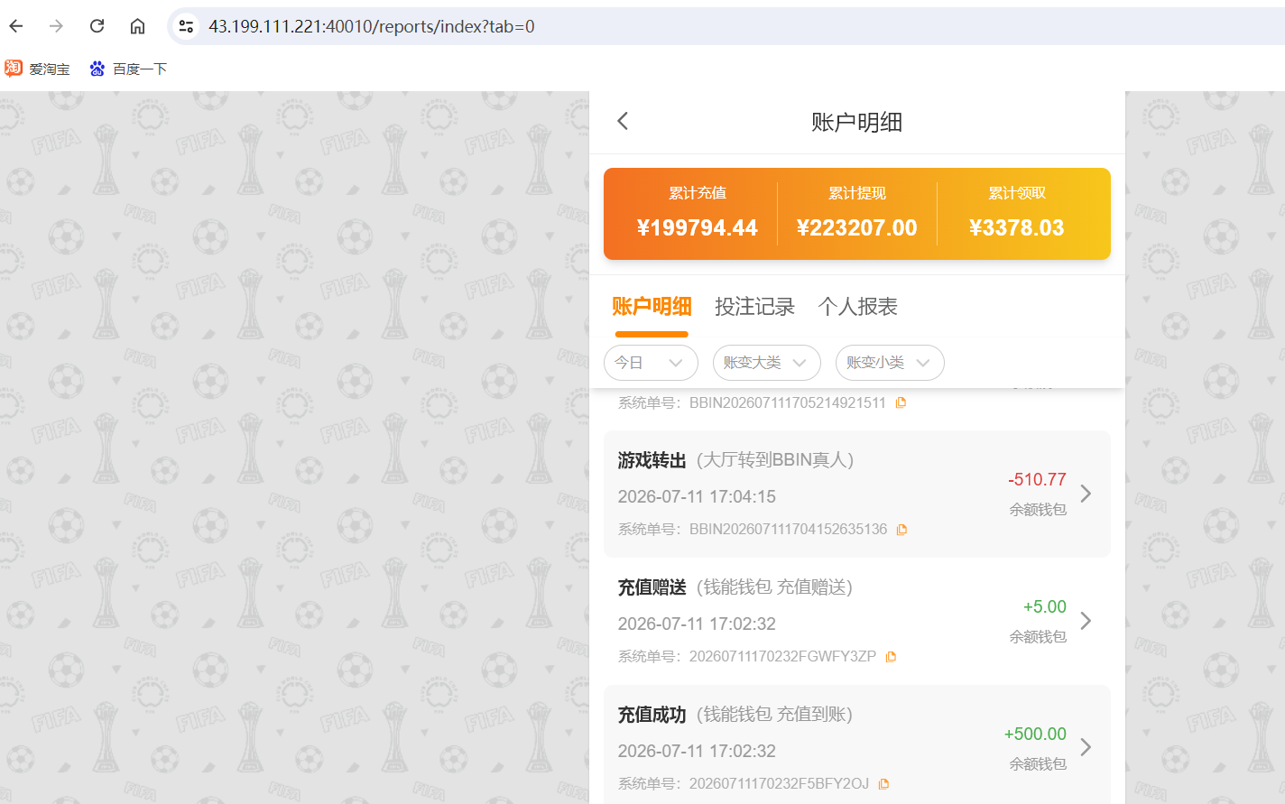Open the 百度一下 bookmark
The image size is (1285, 804).
click(x=128, y=69)
